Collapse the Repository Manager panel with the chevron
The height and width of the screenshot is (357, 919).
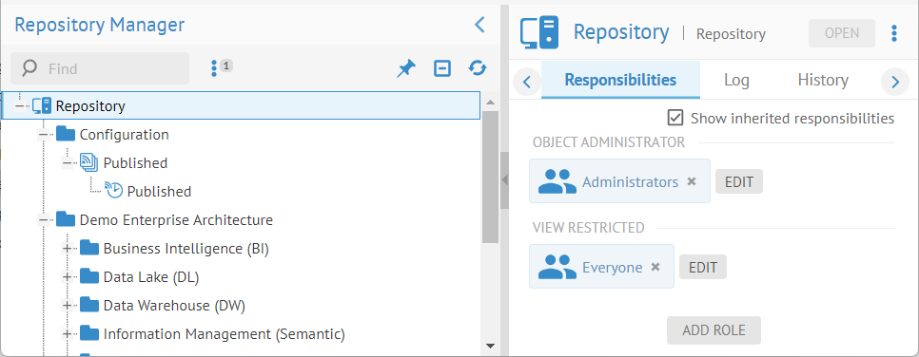(479, 25)
